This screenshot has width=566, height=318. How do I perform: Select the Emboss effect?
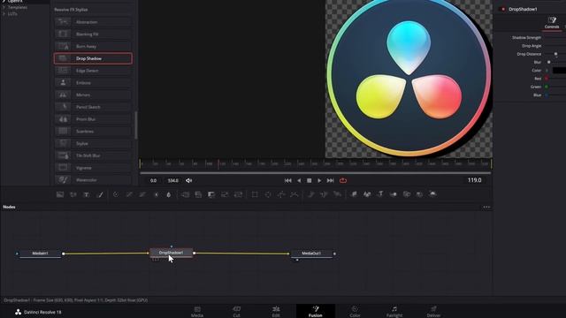93,83
